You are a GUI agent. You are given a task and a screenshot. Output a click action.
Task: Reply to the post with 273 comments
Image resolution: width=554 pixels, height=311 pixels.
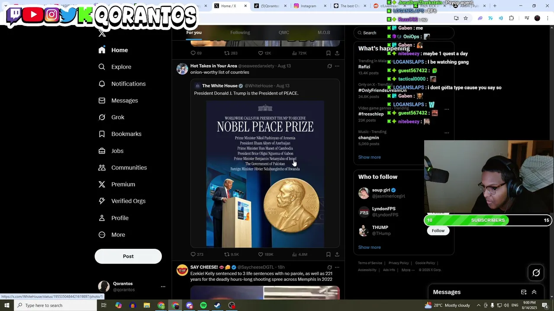[x=197, y=254]
